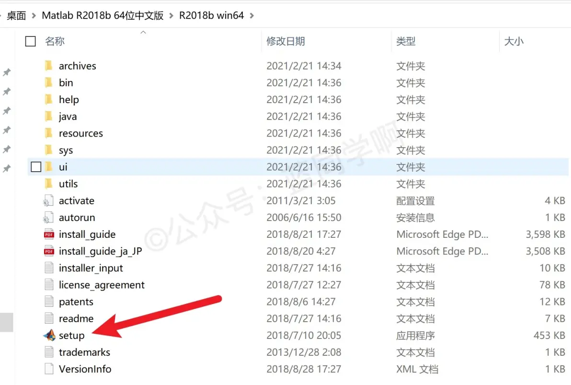Click the bin folder icon
The image size is (571, 385).
pyautogui.click(x=48, y=82)
